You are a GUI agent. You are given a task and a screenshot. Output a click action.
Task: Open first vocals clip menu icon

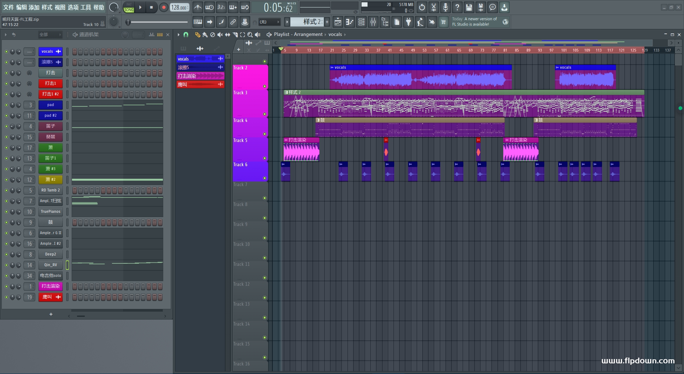coord(332,67)
